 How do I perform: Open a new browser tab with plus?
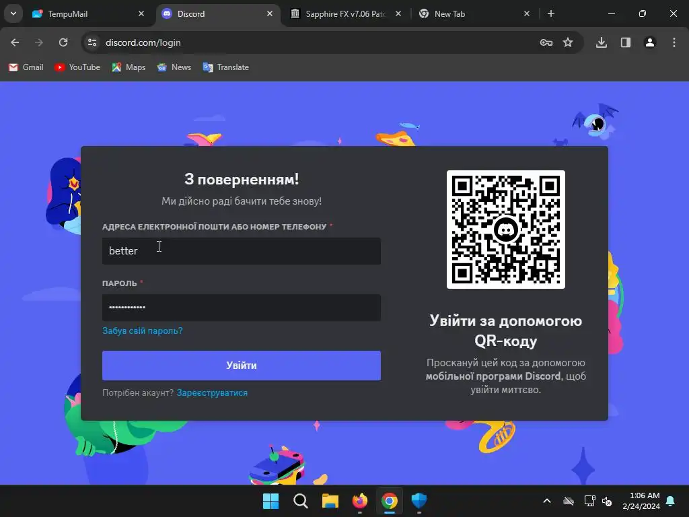tap(551, 13)
